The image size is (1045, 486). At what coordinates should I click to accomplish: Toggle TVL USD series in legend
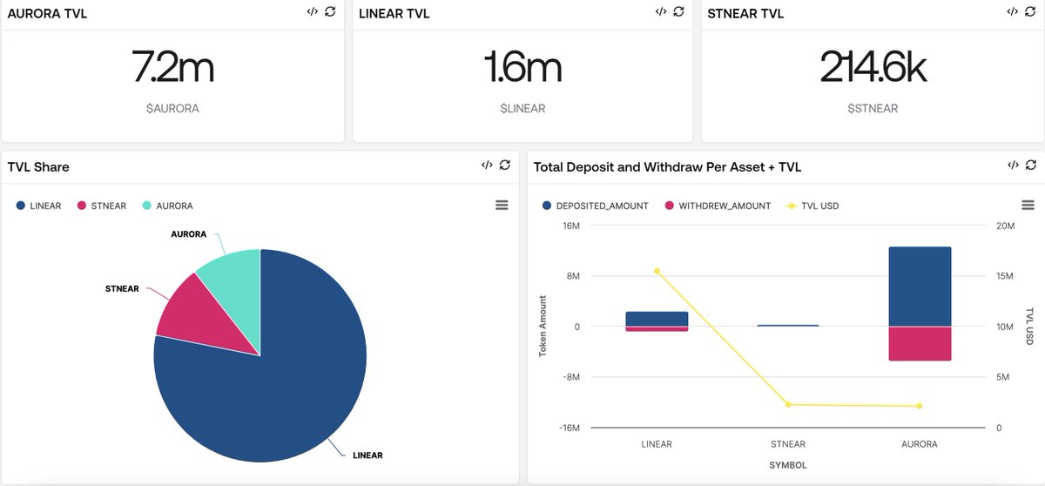(x=812, y=206)
